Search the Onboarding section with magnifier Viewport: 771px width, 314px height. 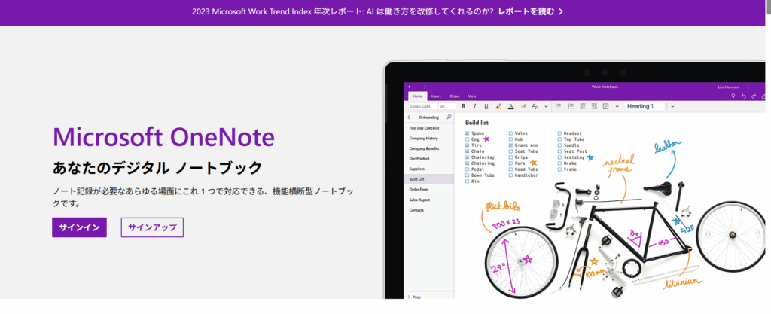[x=449, y=117]
